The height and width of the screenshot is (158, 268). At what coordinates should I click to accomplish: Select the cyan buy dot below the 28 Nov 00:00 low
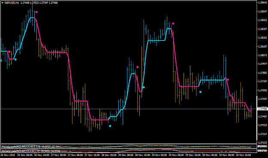pyautogui.click(x=110, y=126)
